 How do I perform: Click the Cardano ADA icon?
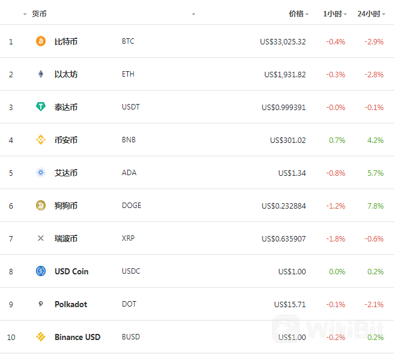tap(41, 173)
